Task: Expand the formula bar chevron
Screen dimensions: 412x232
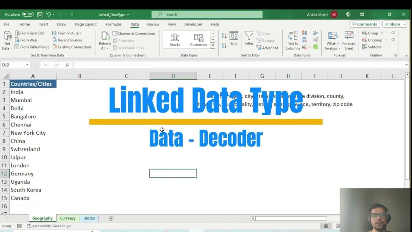Action: point(407,65)
